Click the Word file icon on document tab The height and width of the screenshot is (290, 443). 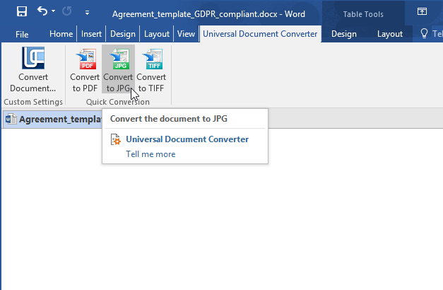11,119
